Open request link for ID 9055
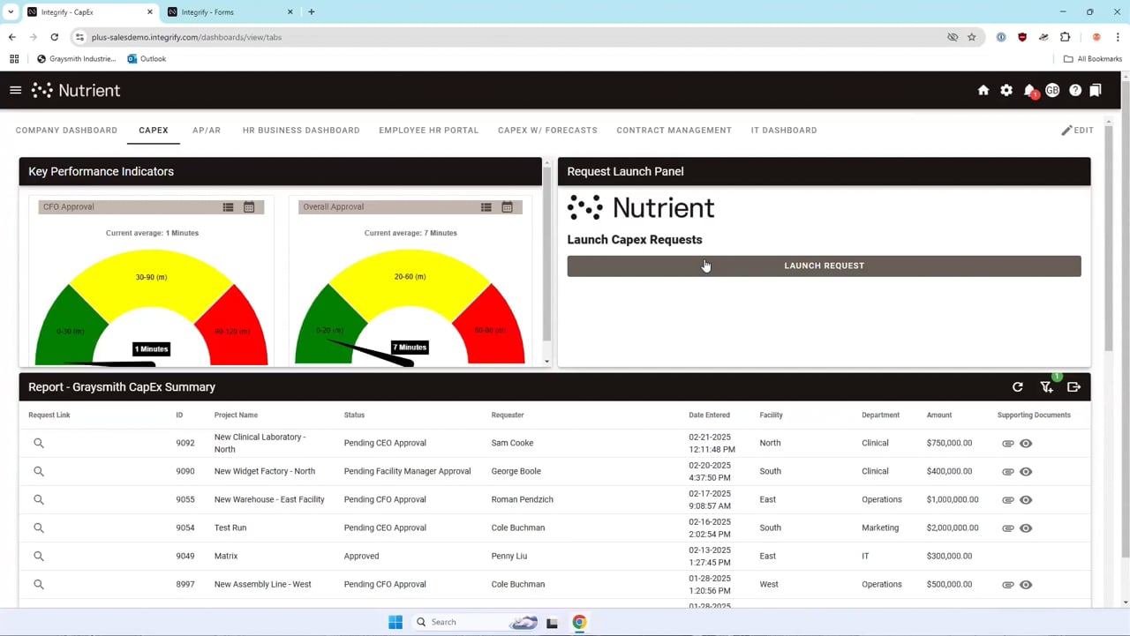The width and height of the screenshot is (1130, 636). (x=39, y=499)
